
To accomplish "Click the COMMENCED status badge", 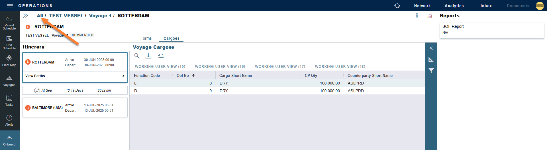I will pyautogui.click(x=82, y=35).
